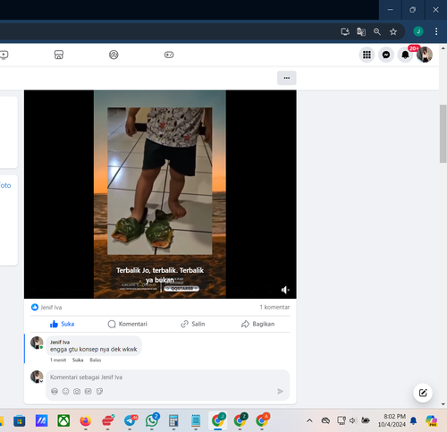Translate this page icon in Chrome
The width and height of the screenshot is (447, 432).
pyautogui.click(x=361, y=31)
